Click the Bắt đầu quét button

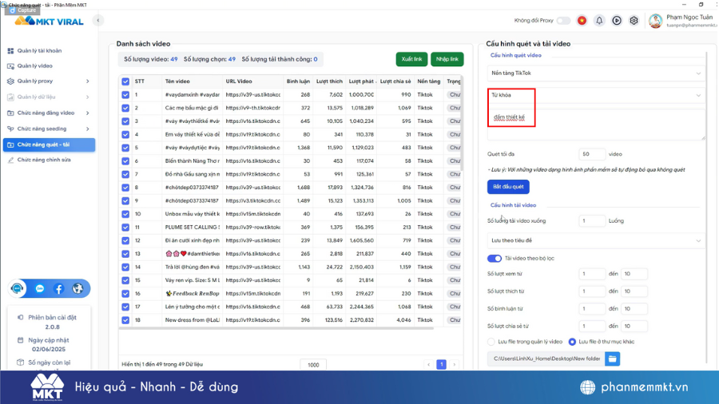[x=508, y=187]
